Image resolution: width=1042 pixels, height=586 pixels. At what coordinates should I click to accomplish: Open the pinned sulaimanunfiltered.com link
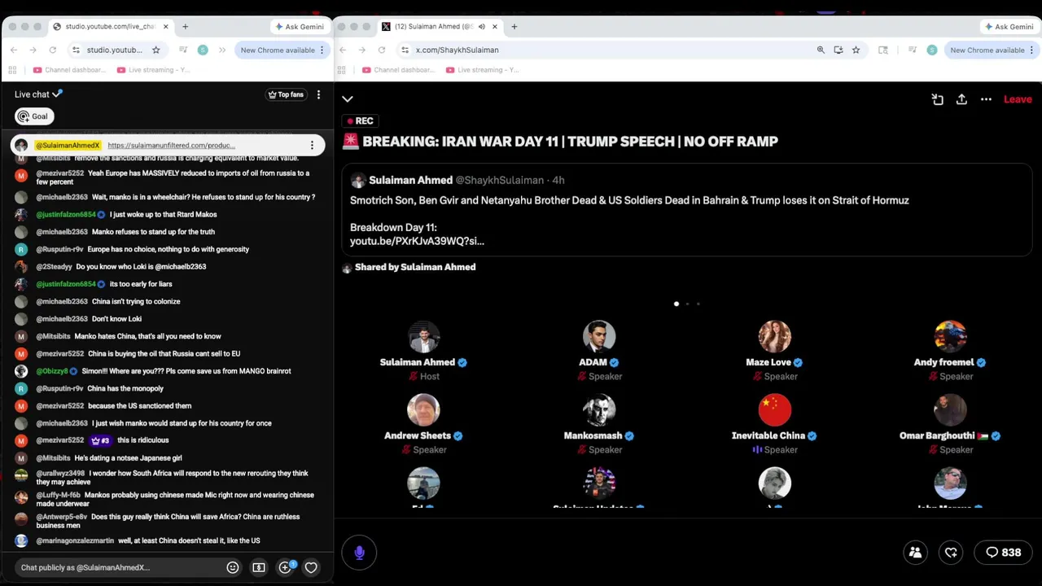point(171,146)
